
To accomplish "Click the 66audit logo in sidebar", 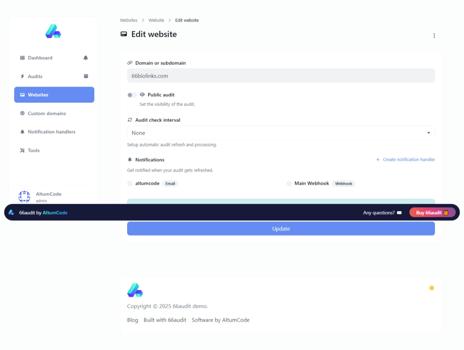I will pos(53,32).
